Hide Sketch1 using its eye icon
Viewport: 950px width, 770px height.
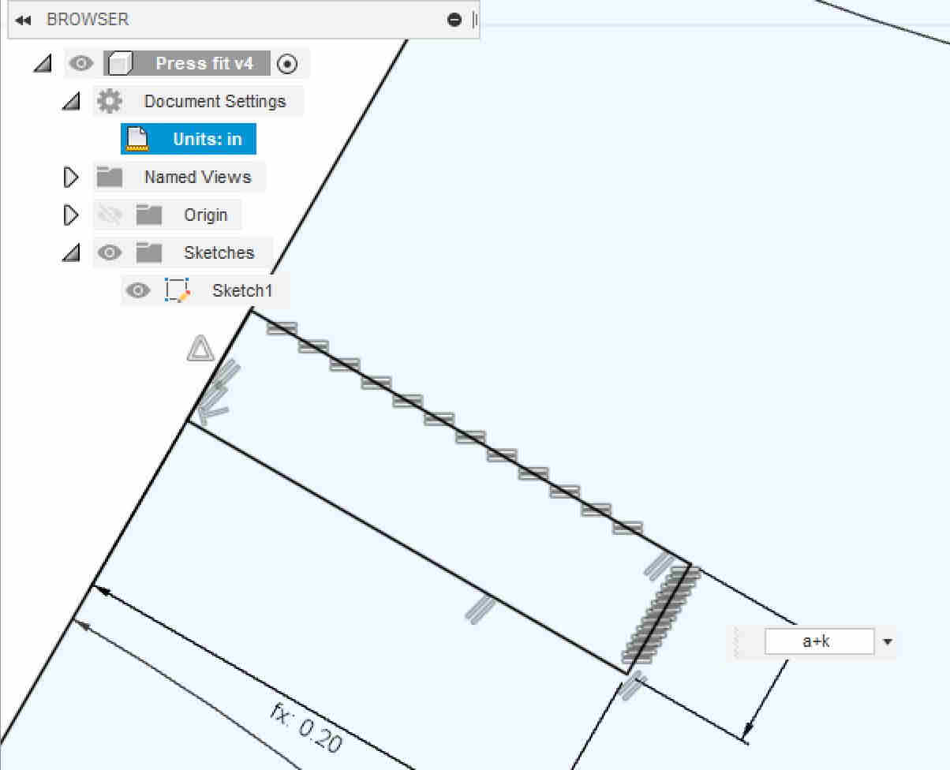coord(138,290)
